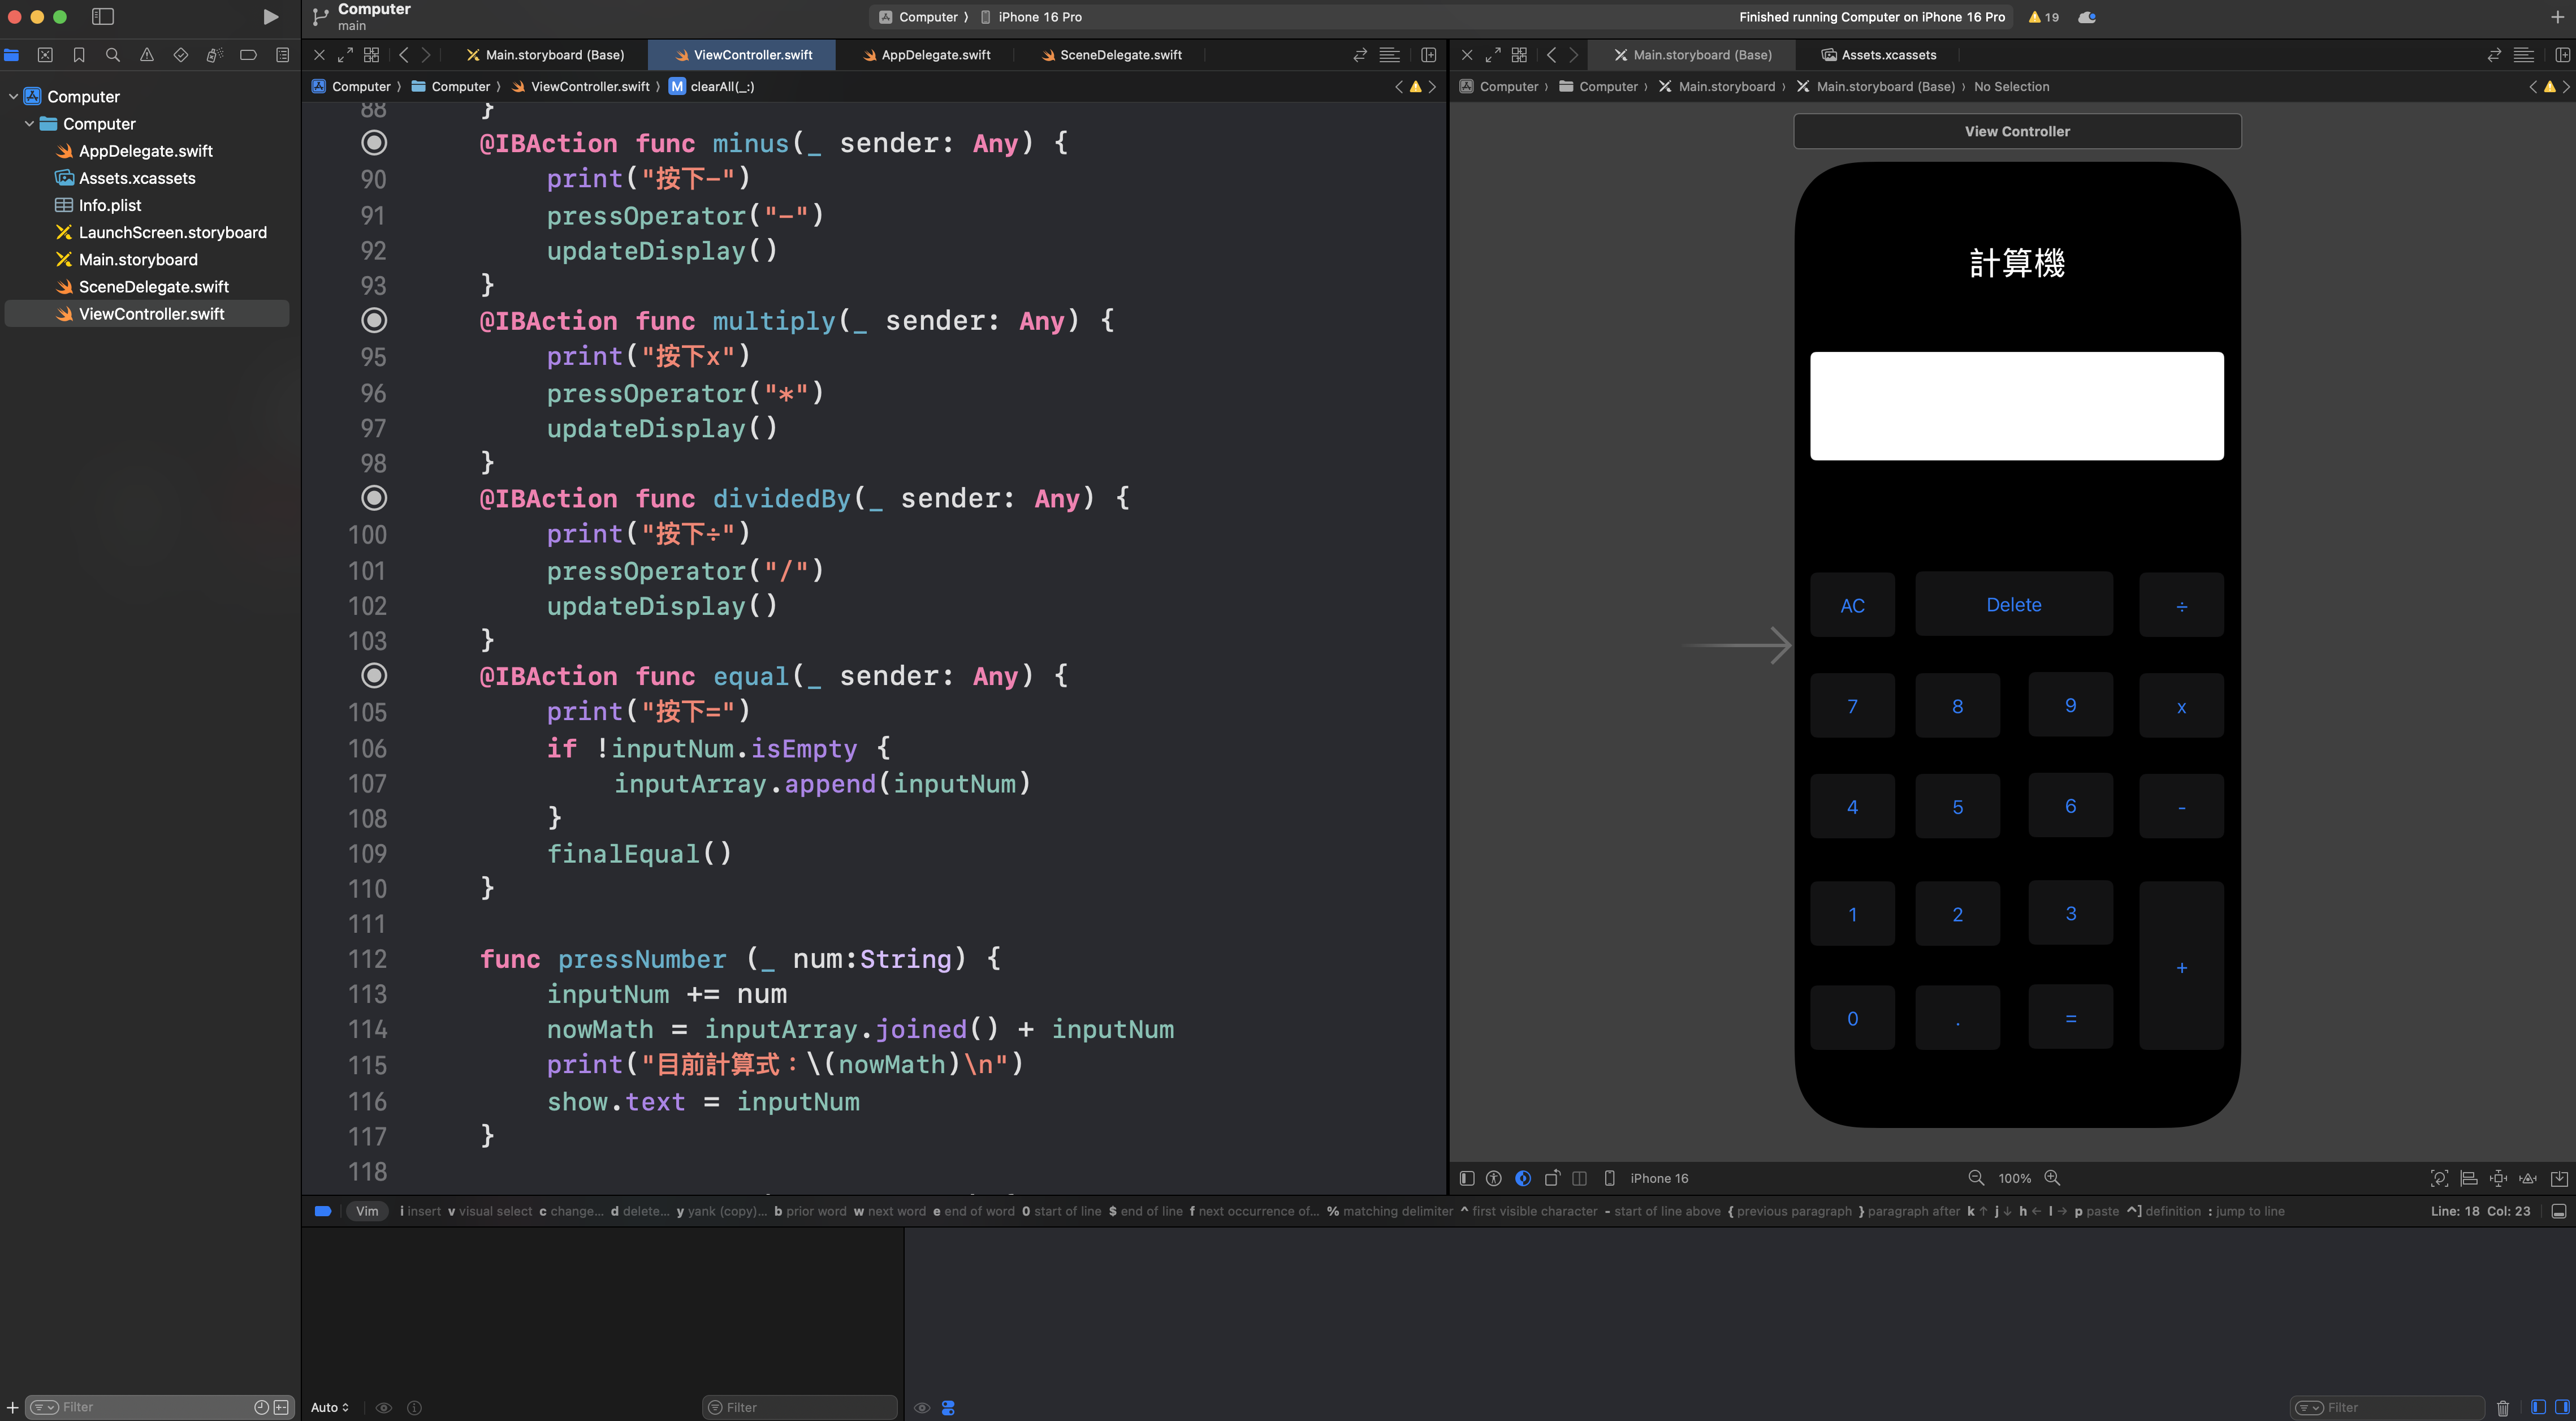Click the Delete button on the storyboard

[2014, 604]
